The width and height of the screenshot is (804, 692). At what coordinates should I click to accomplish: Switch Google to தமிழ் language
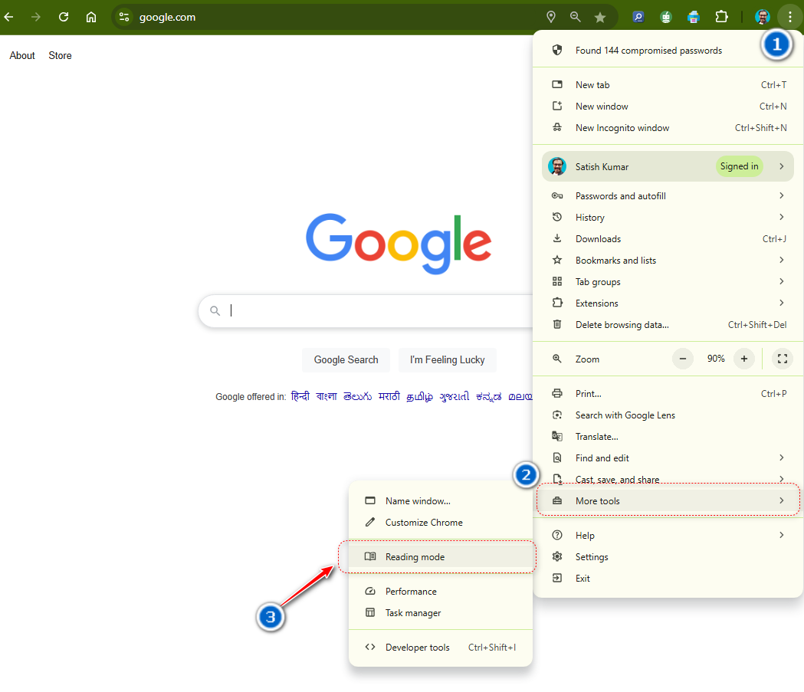click(x=419, y=396)
